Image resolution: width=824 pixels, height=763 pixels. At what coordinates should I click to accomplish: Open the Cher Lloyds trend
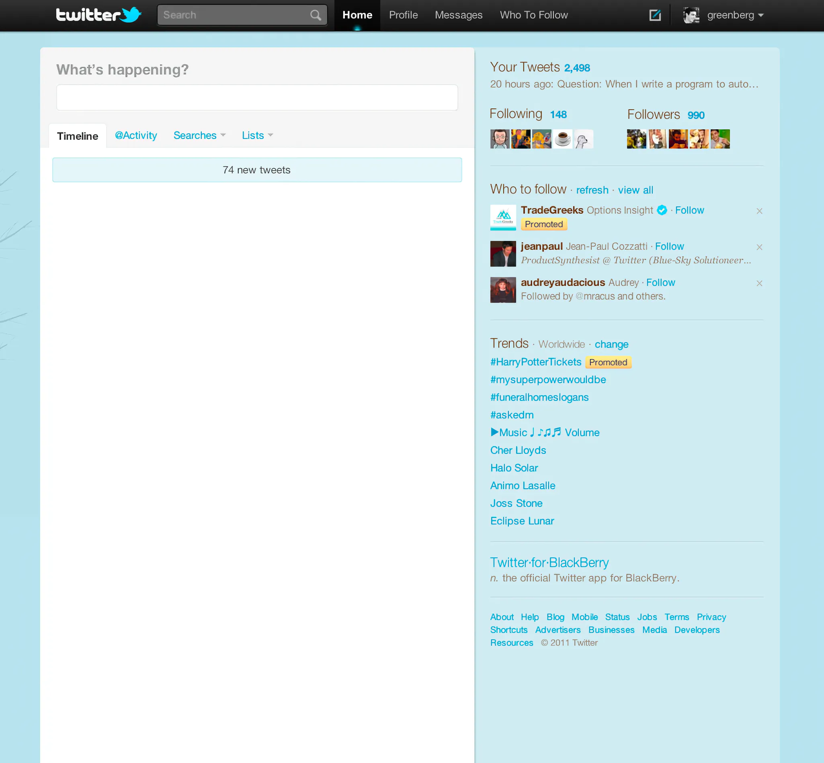518,451
